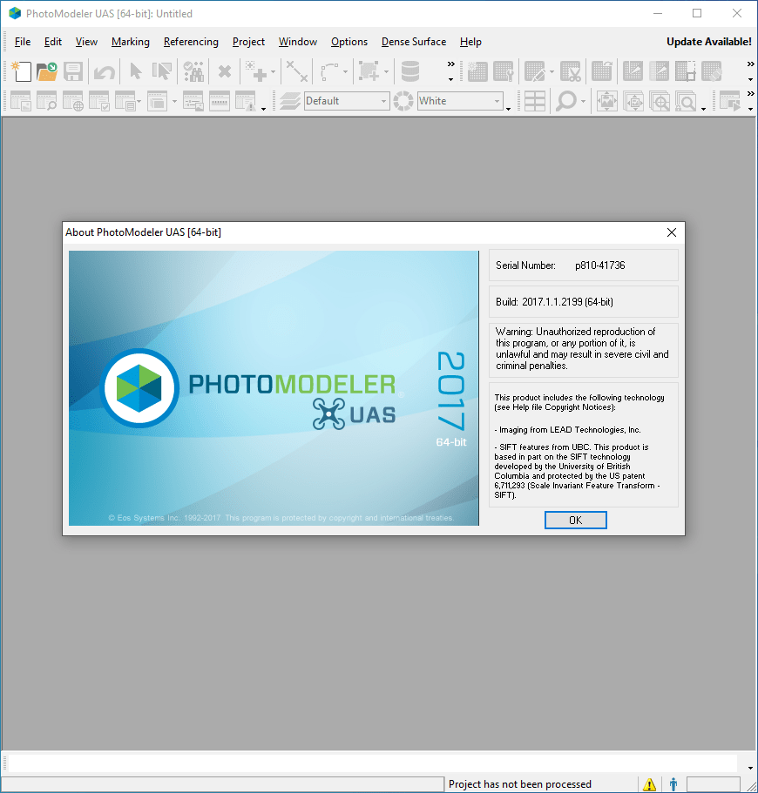
Task: Open the Dense Surface menu
Action: coord(413,42)
